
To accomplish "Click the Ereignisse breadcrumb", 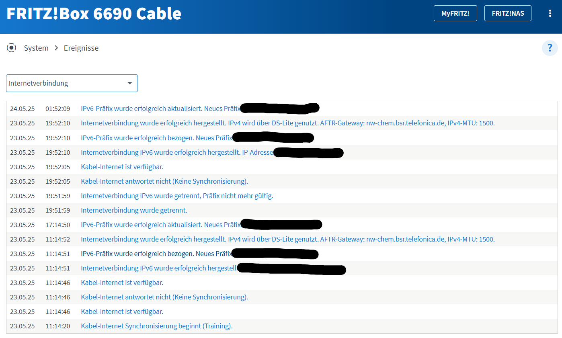I will (x=81, y=48).
